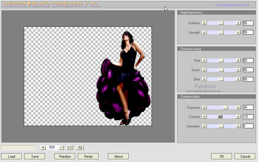
Task: Reset all filter settings
Action: [x=88, y=157]
